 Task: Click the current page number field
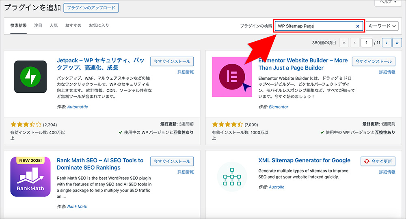366,43
